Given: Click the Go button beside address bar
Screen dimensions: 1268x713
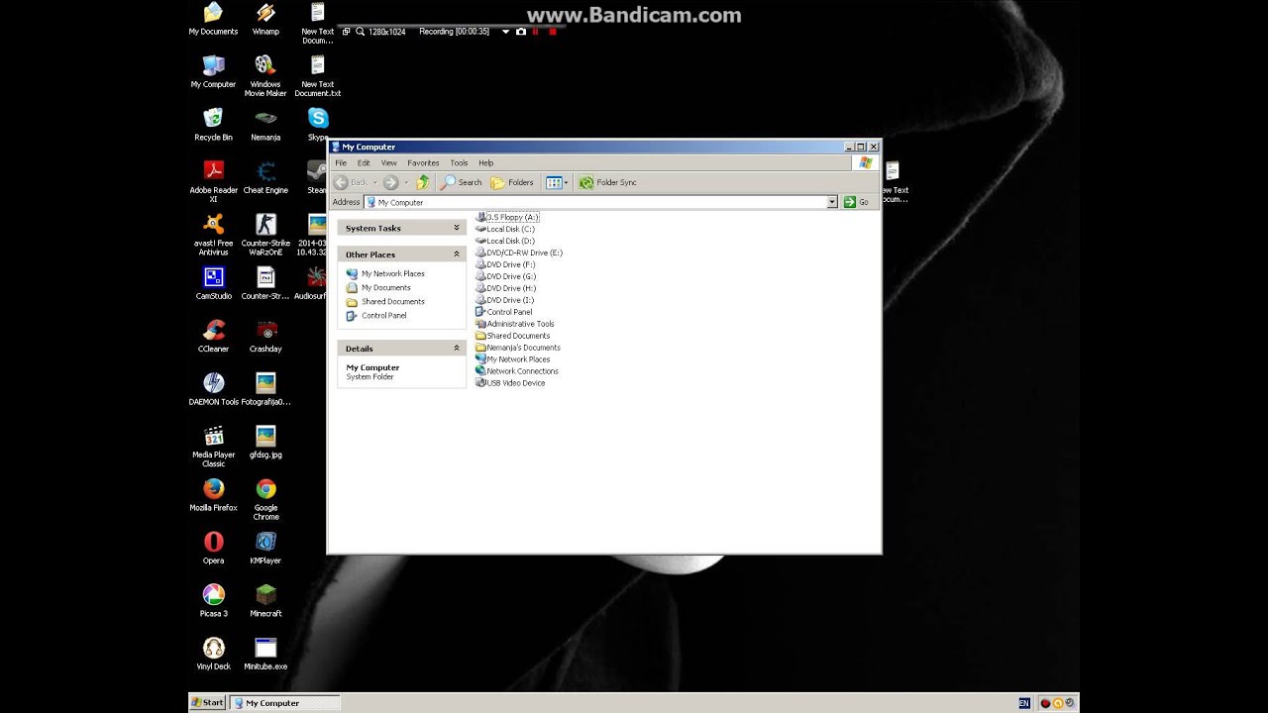Looking at the screenshot, I should 857,202.
